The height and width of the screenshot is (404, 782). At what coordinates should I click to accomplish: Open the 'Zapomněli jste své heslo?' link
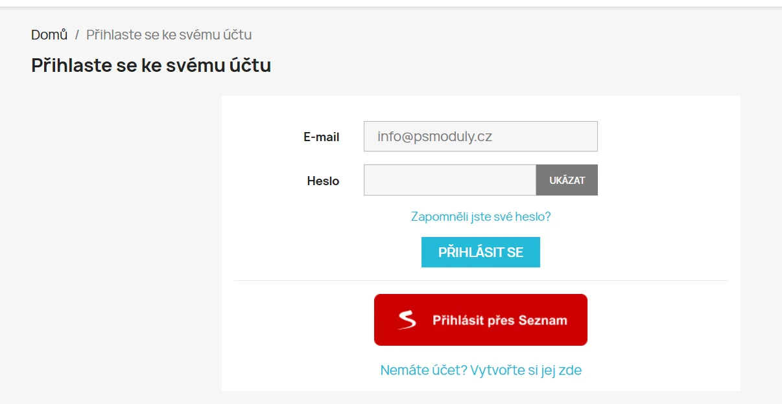[x=480, y=216]
